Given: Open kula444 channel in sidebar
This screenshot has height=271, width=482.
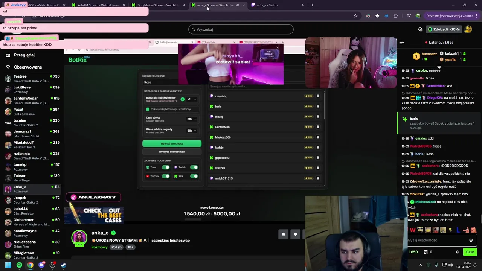Looking at the screenshot, I should coord(32,211).
